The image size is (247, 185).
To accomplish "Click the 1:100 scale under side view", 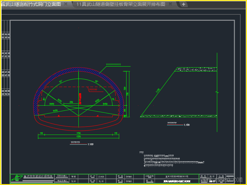I will (x=187, y=125).
